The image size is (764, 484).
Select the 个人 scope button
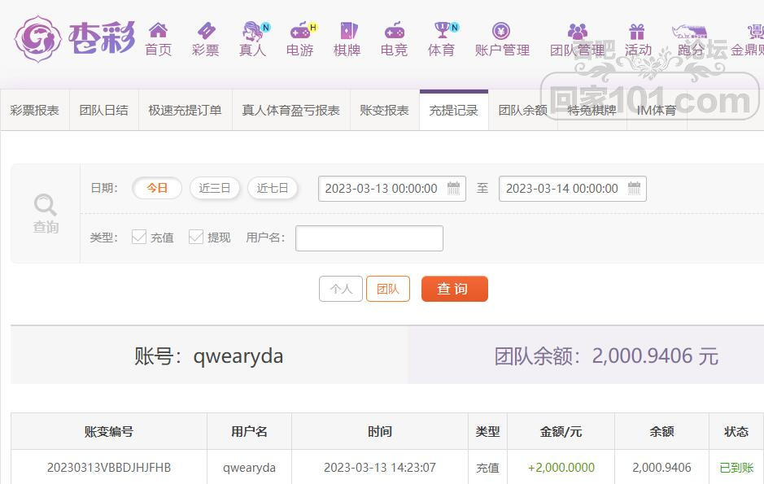340,289
